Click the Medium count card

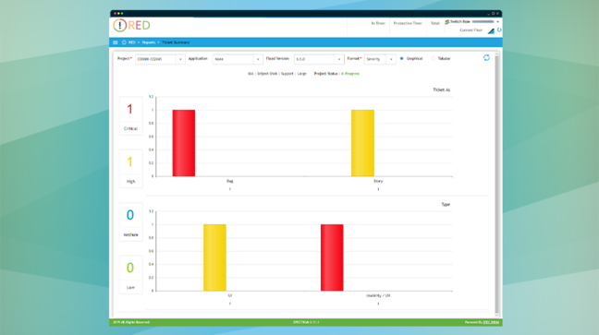(130, 221)
